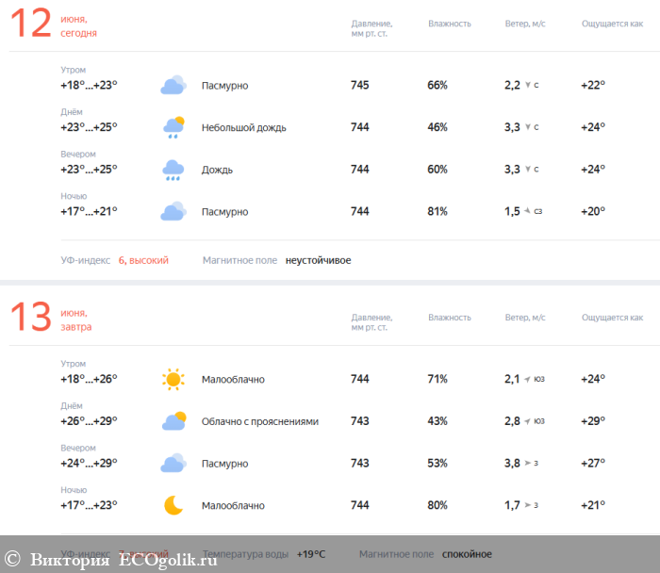The height and width of the screenshot is (573, 660).
Task: Click the water temperature value +19°C
Action: [311, 554]
